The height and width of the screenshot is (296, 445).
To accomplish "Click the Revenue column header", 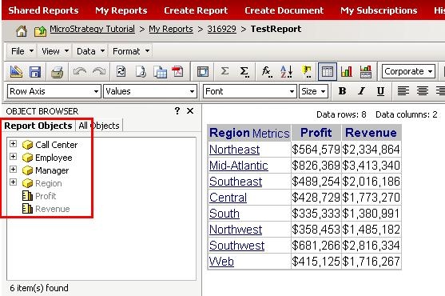I will [x=371, y=133].
